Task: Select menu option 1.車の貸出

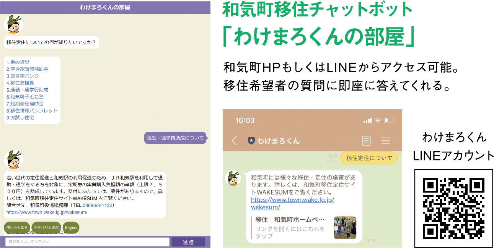Action: click(18, 62)
